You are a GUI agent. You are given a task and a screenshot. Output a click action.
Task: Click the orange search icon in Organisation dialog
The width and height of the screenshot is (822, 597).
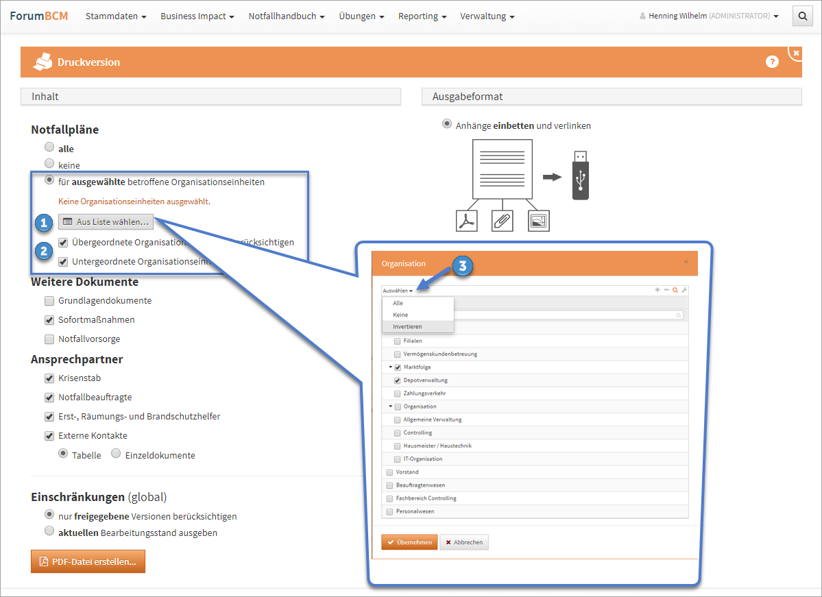pos(675,291)
